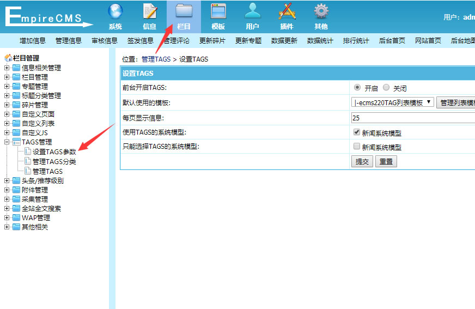
Task: Open the 插件 tools icon
Action: 287,12
